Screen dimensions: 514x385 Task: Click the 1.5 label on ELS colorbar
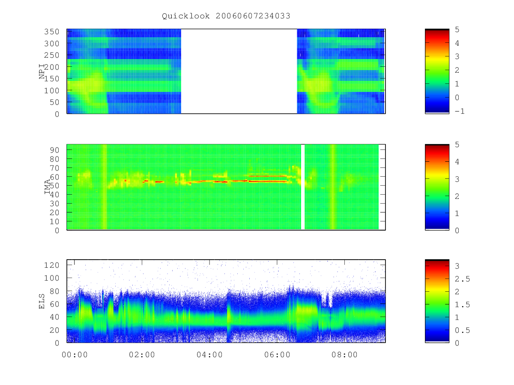tap(462, 305)
